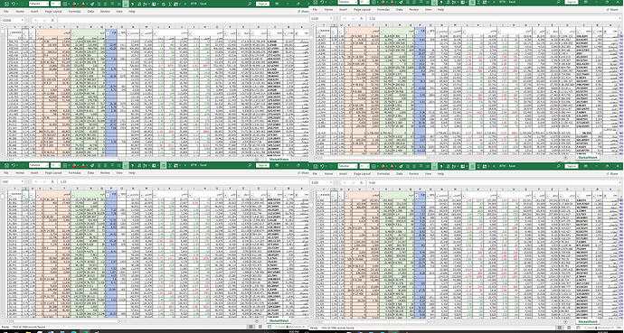This screenshot has height=333, width=624.
Task: Click Format Painter brush in top-right window
Action: (401, 2)
